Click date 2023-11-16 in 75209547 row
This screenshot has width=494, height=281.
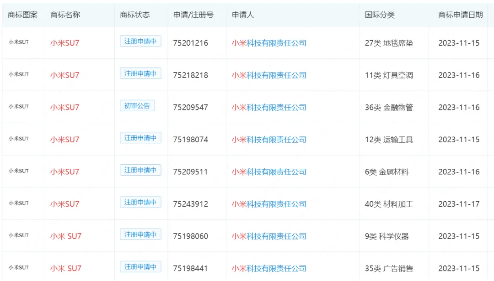[459, 108]
